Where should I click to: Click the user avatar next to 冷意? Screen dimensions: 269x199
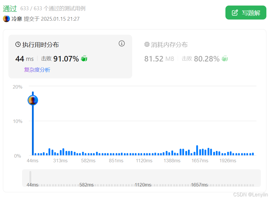tap(6, 19)
